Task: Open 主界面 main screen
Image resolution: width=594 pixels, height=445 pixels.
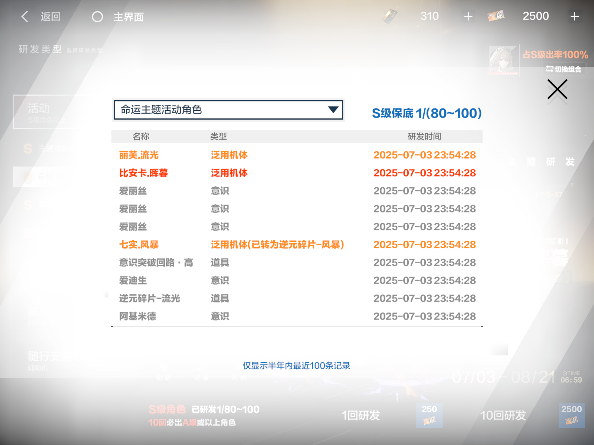Action: (x=129, y=17)
